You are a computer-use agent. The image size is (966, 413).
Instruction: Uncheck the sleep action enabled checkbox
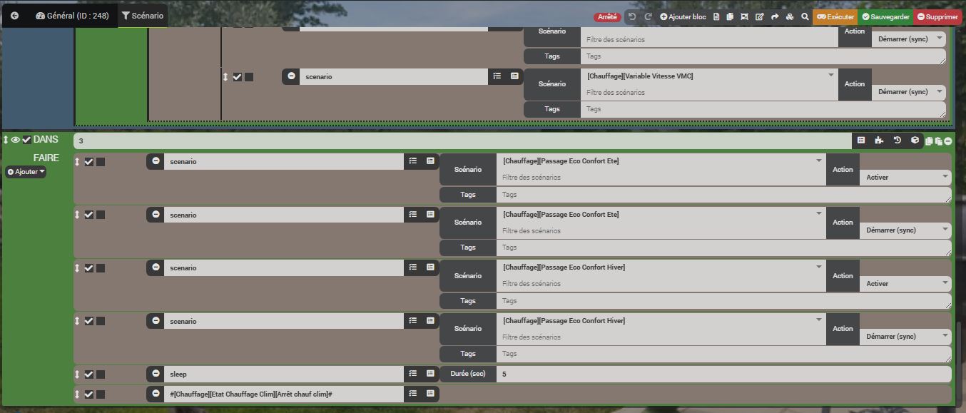89,374
